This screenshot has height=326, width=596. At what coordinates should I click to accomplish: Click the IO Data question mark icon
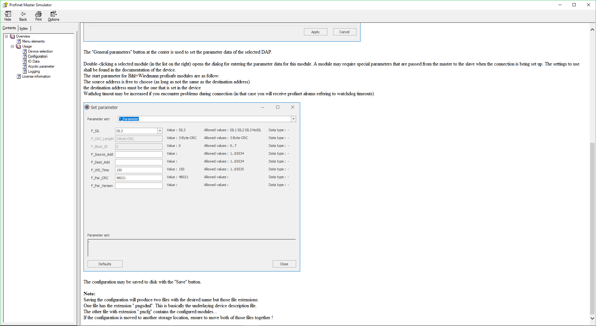tap(25, 61)
